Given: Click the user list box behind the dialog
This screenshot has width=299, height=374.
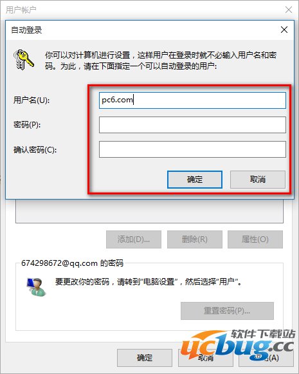Looking at the screenshot, I should pyautogui.click(x=149, y=211).
